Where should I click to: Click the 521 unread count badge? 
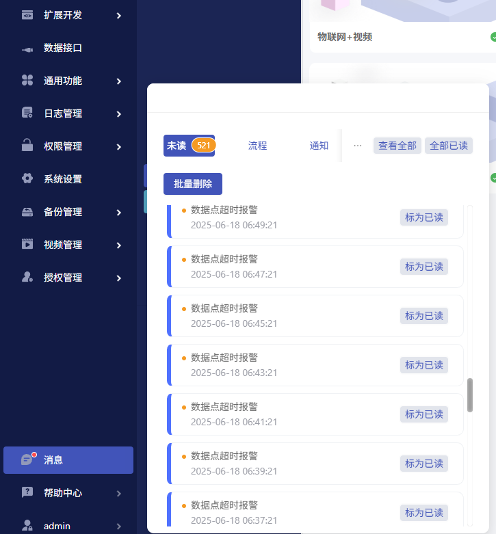pyautogui.click(x=203, y=146)
